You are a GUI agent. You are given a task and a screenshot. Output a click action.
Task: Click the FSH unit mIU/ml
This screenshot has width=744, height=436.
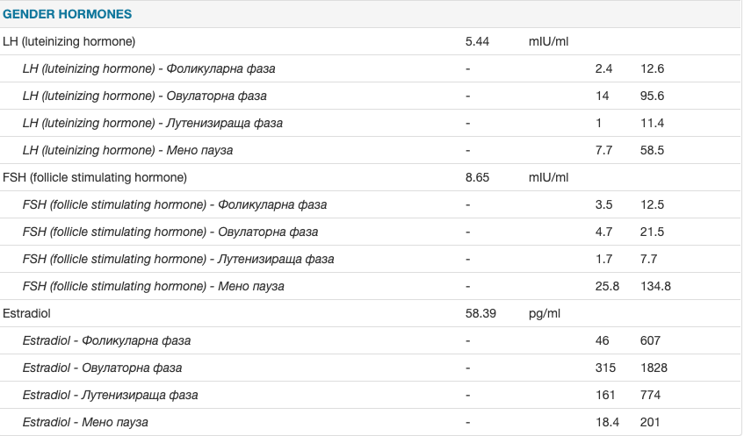coord(548,177)
